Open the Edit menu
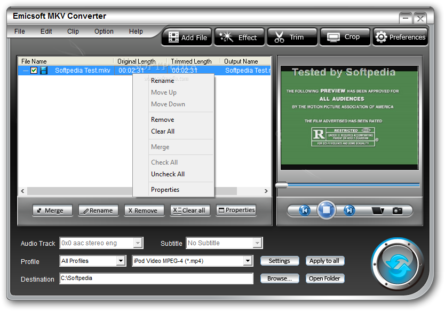The width and height of the screenshot is (445, 311). coord(46,32)
